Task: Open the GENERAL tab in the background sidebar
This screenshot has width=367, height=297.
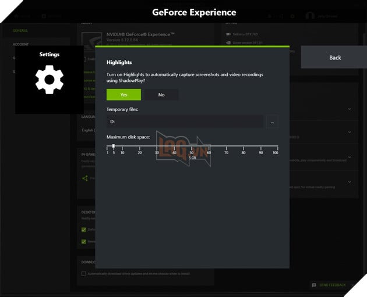Action: 20,31
